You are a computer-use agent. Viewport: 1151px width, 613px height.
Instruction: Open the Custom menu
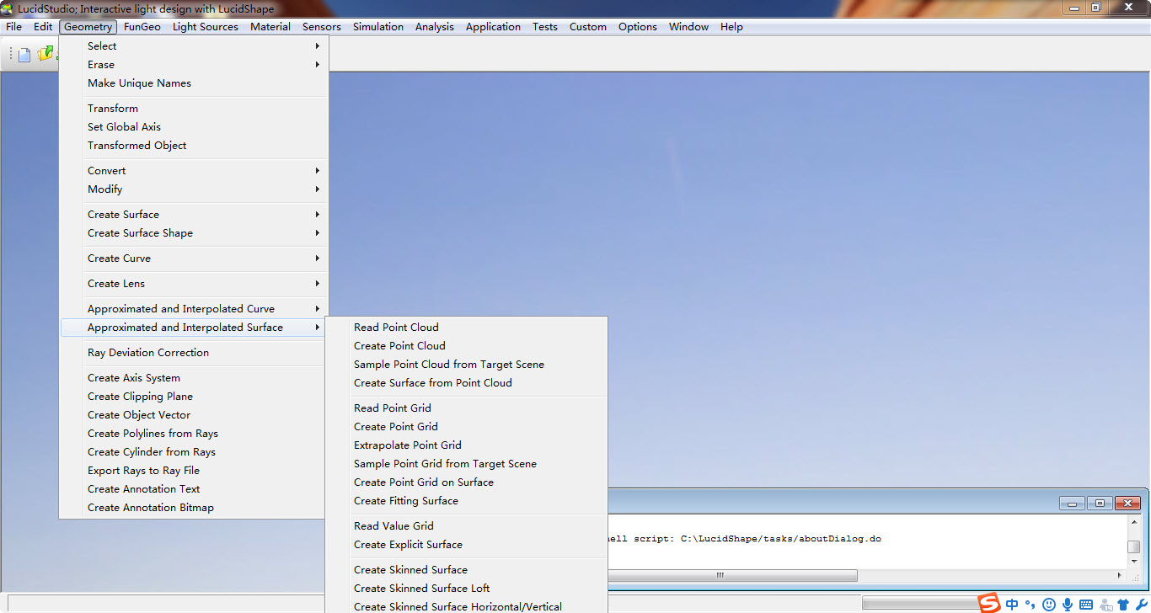click(x=588, y=27)
